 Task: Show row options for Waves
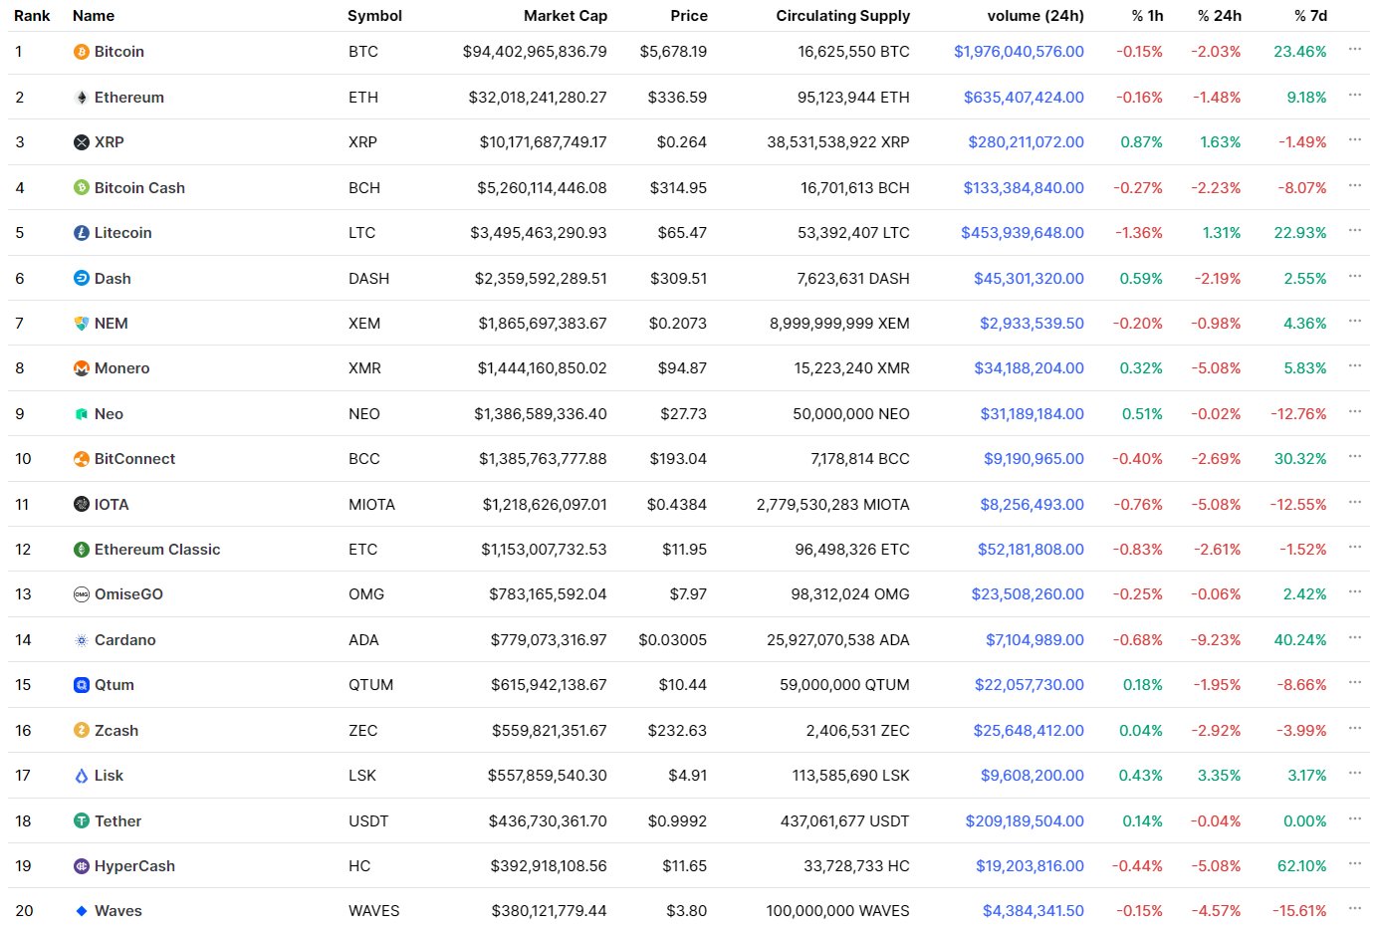pos(1354,908)
